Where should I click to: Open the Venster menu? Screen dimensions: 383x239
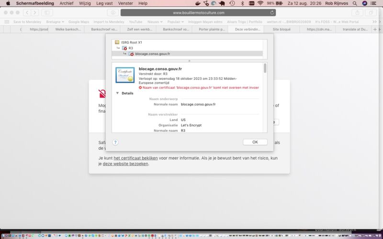point(125,3)
